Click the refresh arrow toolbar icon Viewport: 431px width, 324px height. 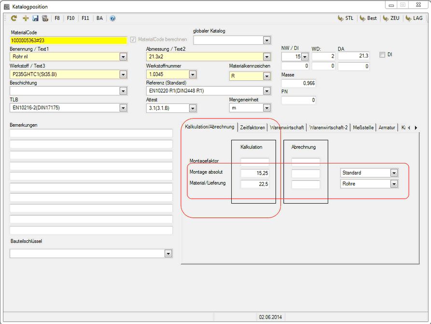[14, 18]
